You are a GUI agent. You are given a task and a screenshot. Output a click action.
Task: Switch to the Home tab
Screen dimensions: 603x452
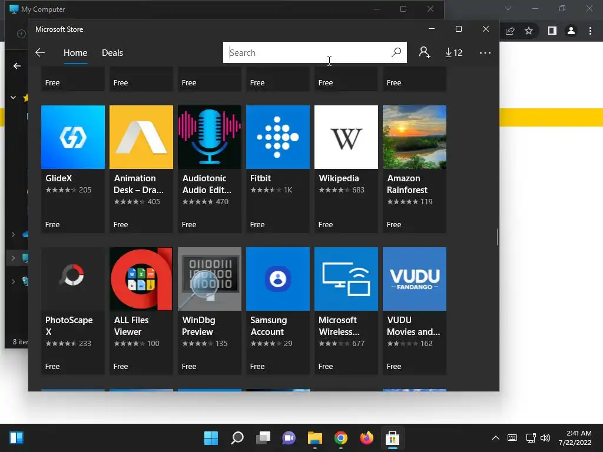tap(75, 52)
